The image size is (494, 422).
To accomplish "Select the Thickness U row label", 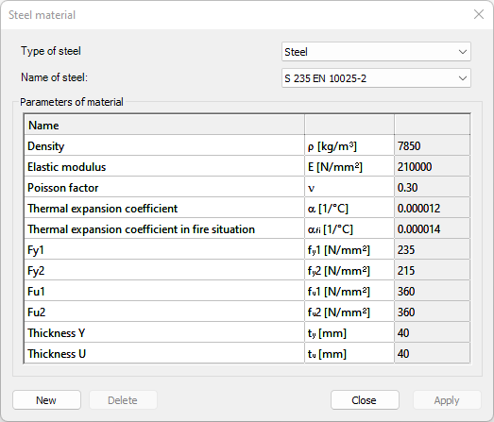I will (57, 354).
